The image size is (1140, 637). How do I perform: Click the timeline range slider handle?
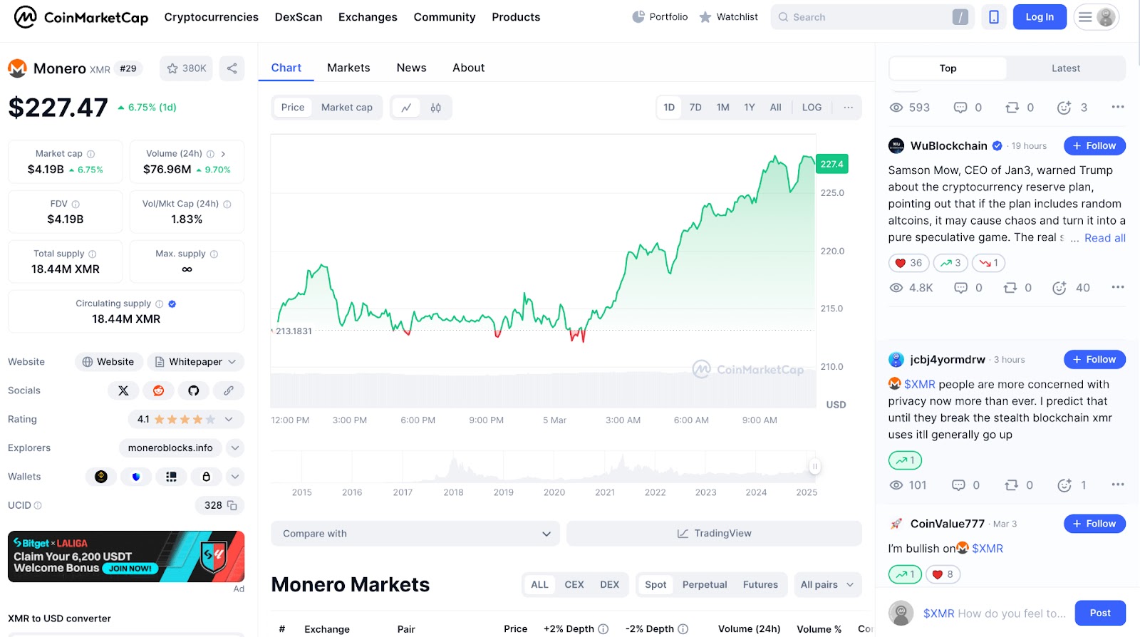[x=814, y=467]
